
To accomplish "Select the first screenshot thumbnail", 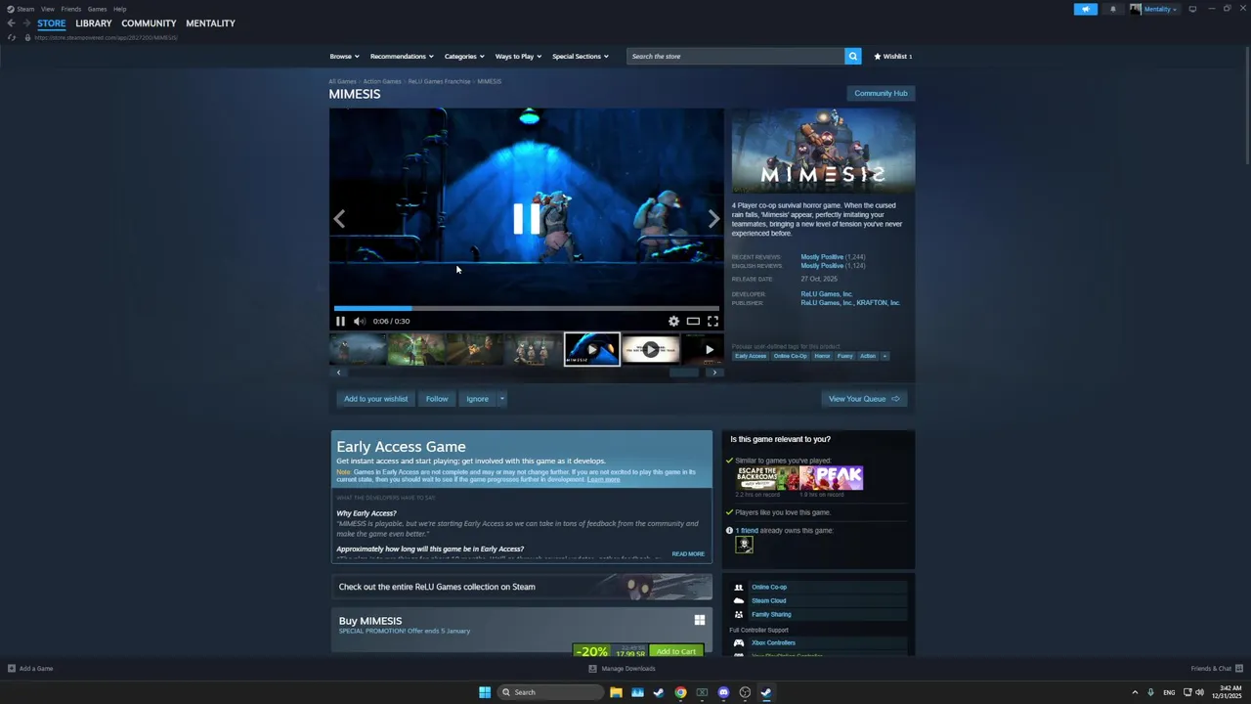I will (x=358, y=349).
